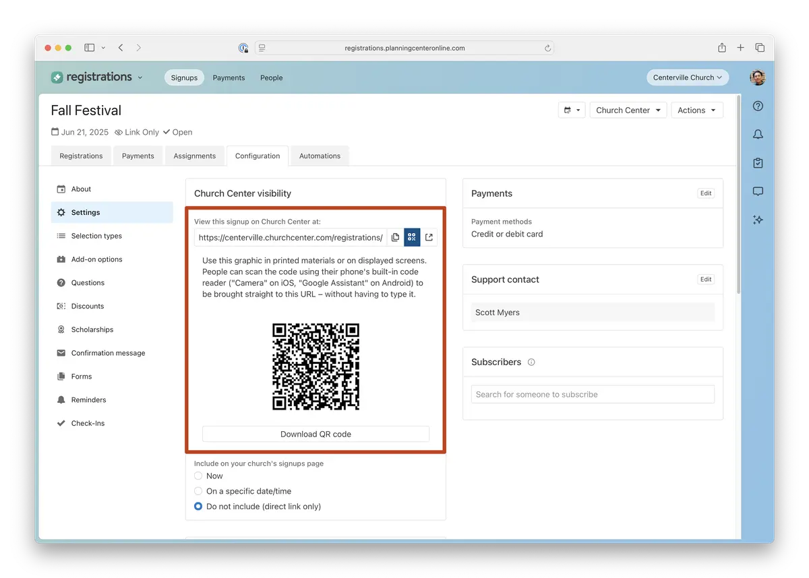The width and height of the screenshot is (809, 578).
Task: Open the Safari reader view icon in address bar
Action: pyautogui.click(x=262, y=49)
